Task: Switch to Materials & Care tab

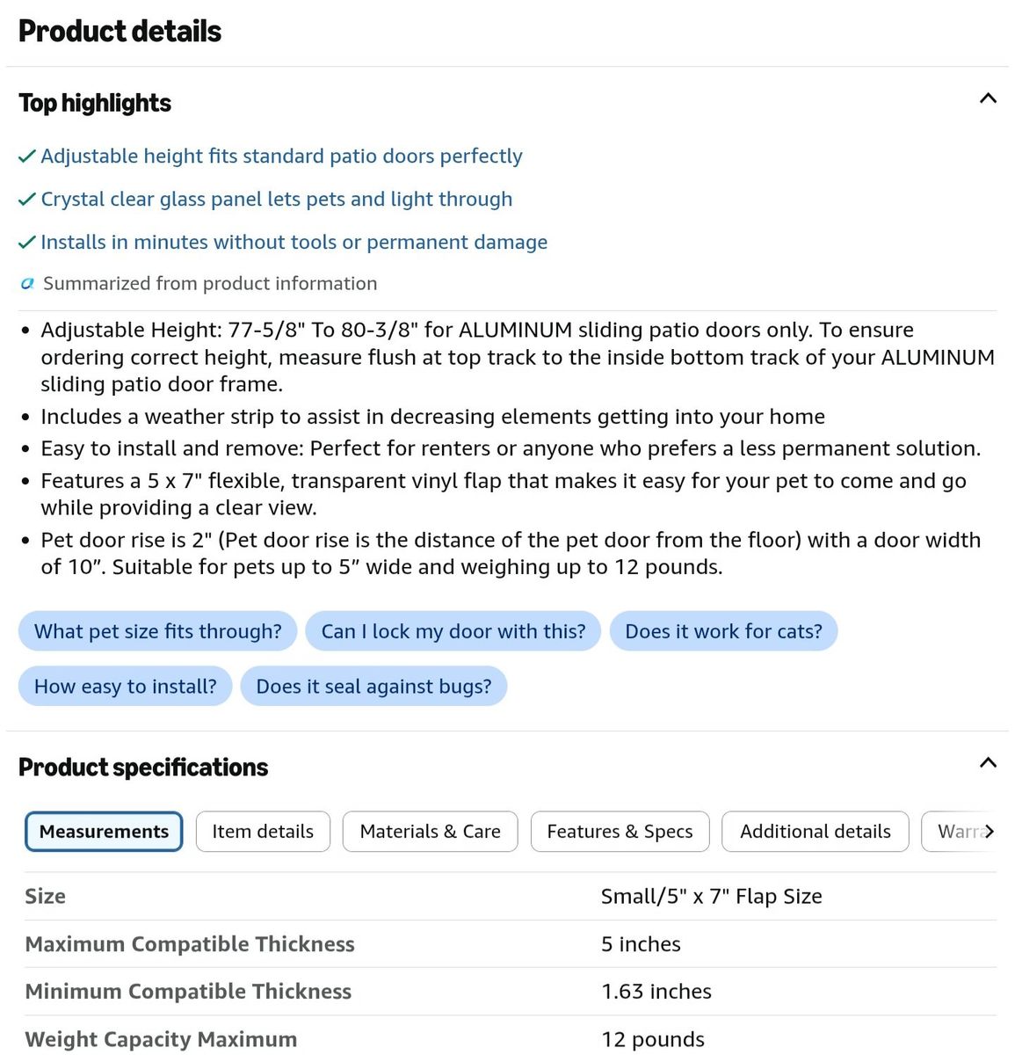Action: (x=431, y=832)
